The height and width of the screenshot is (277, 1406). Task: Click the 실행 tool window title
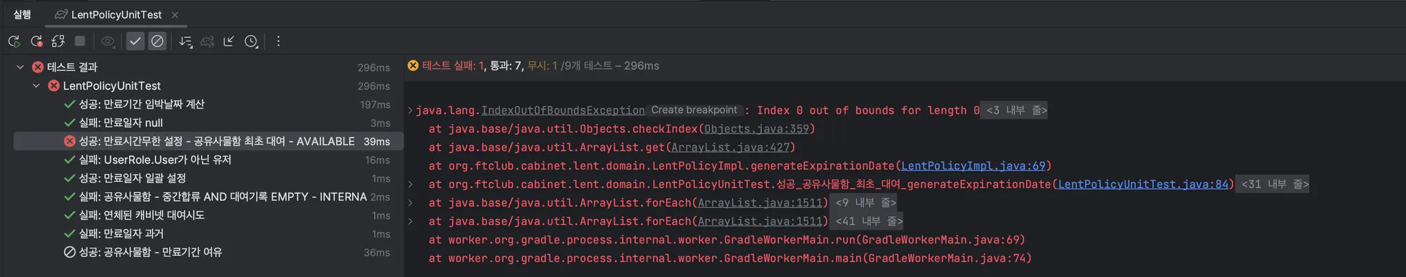click(x=22, y=14)
